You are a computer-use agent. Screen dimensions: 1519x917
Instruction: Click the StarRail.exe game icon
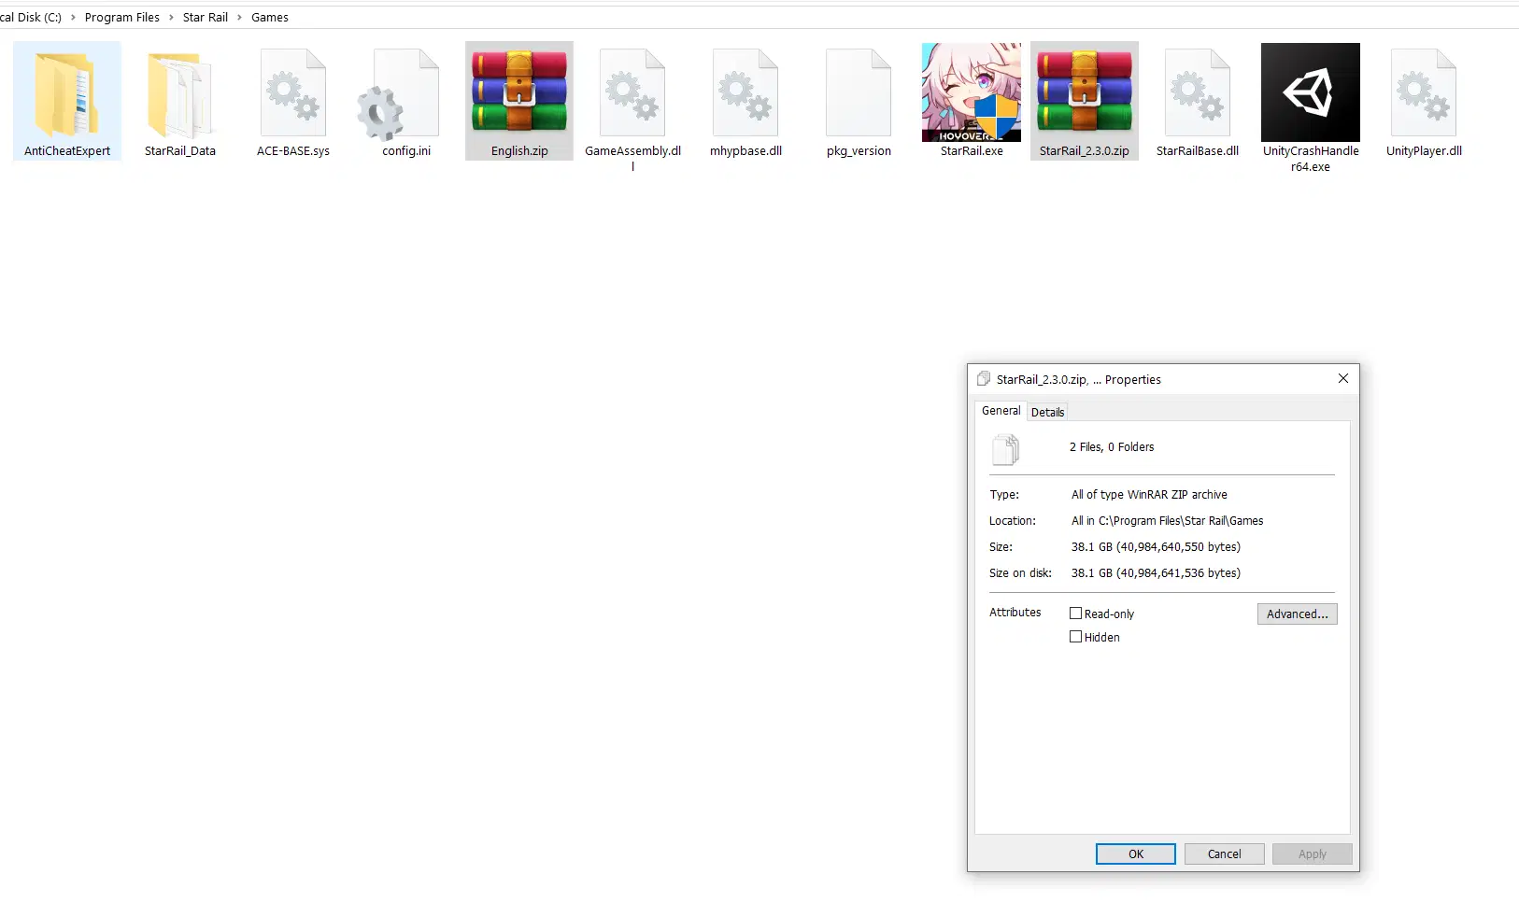[x=971, y=93]
